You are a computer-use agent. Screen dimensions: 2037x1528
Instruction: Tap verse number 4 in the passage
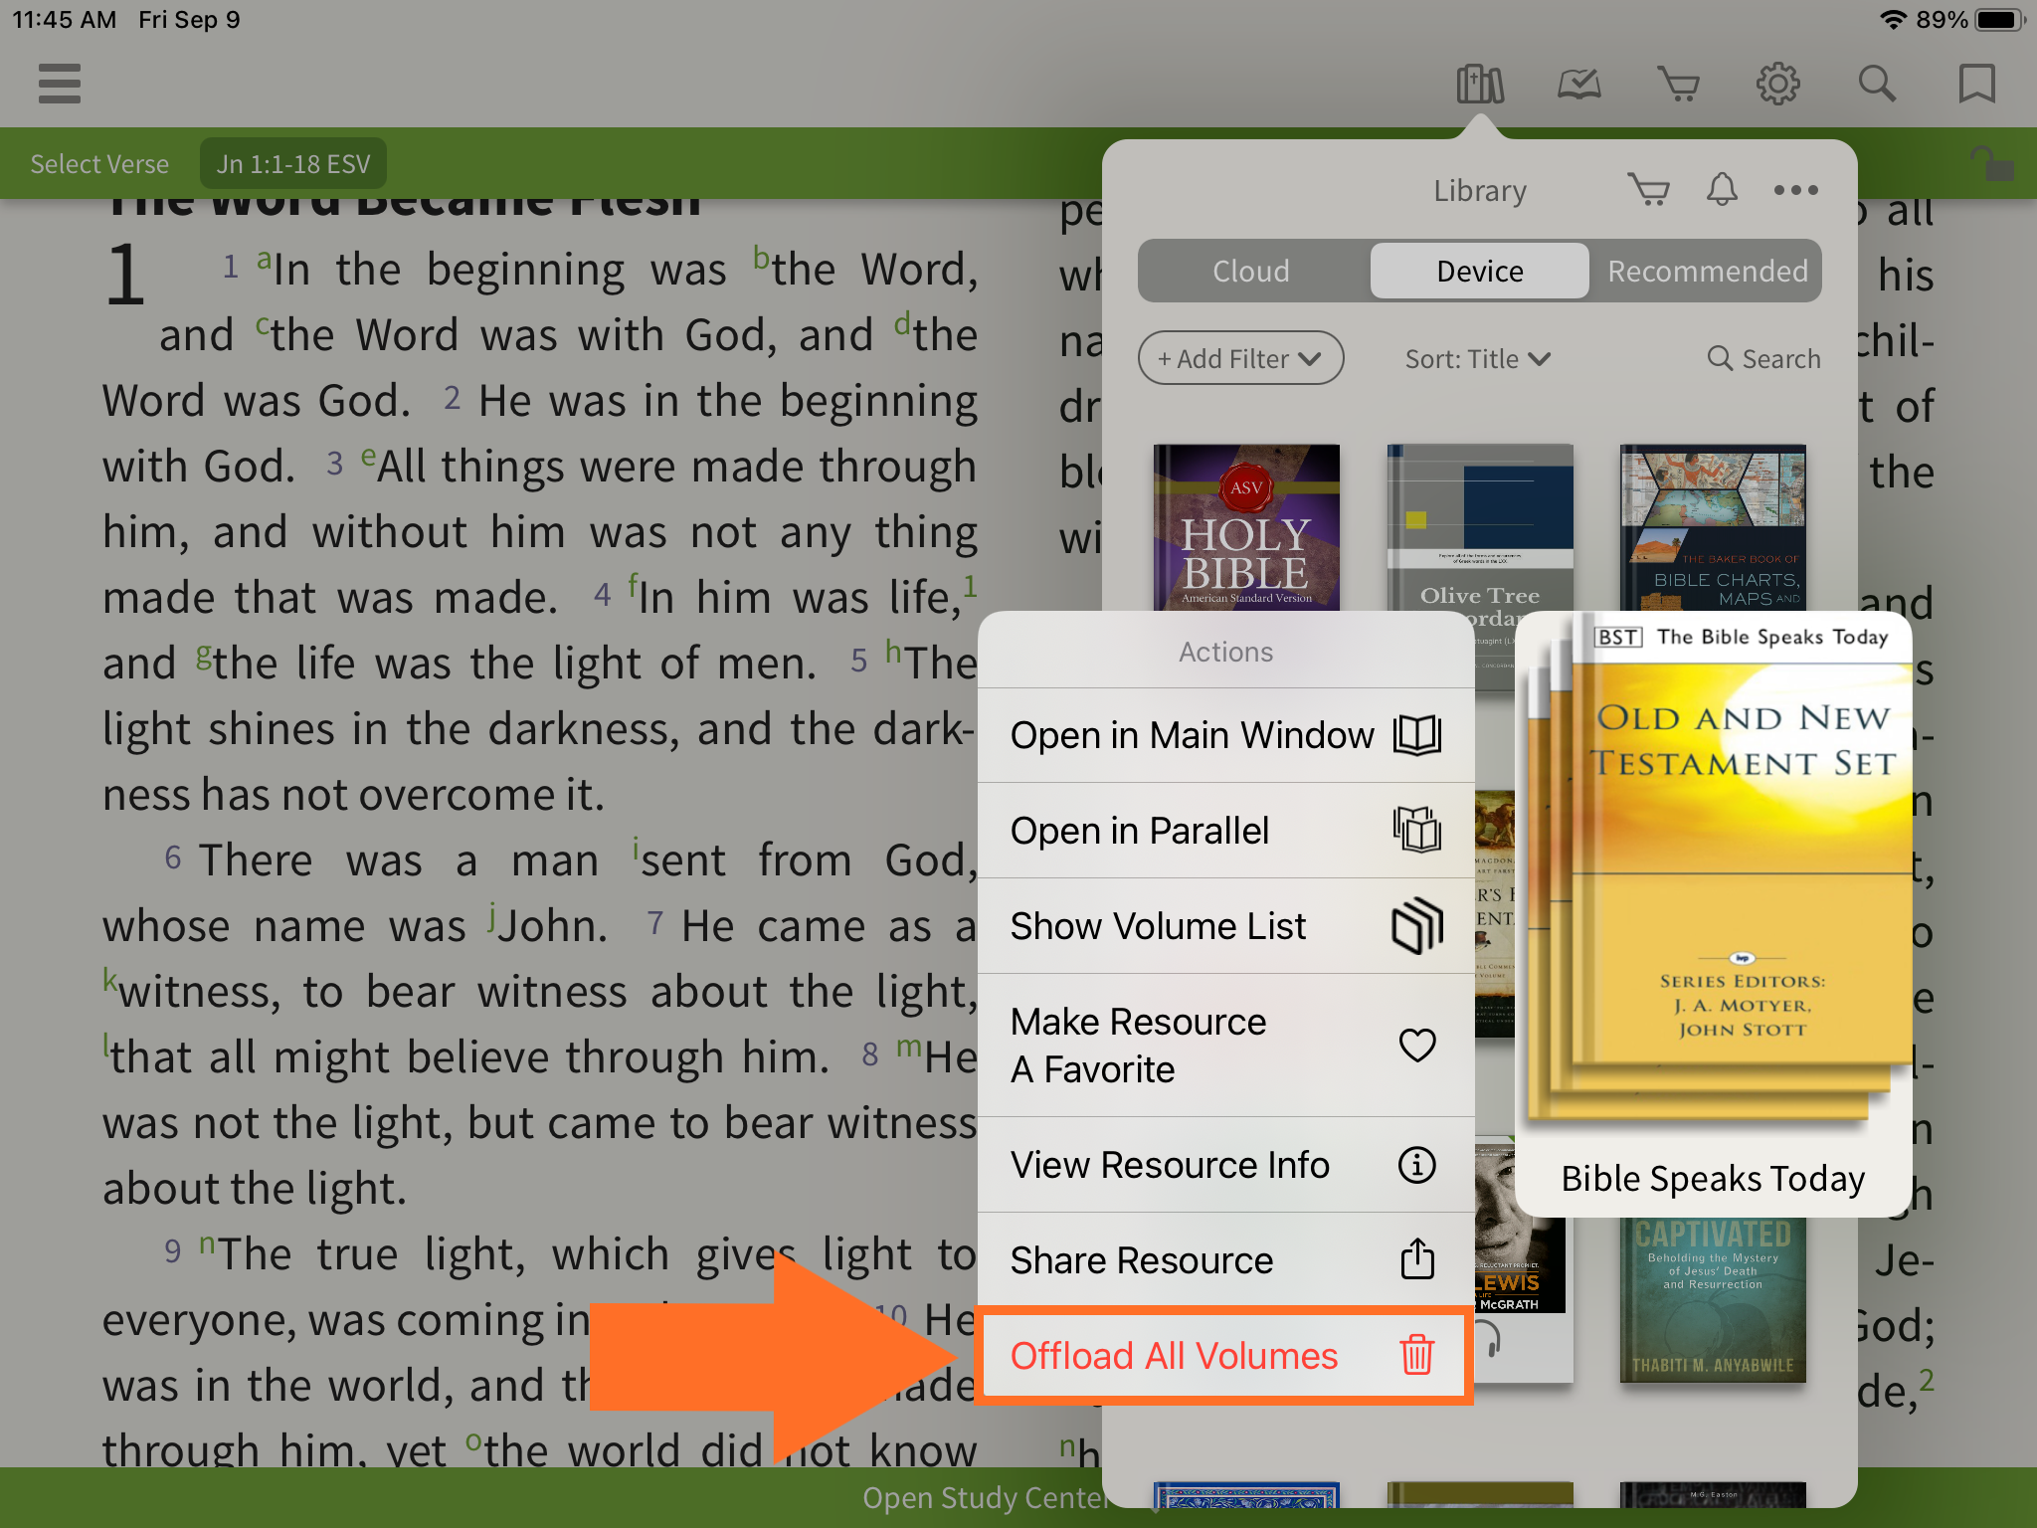[602, 595]
